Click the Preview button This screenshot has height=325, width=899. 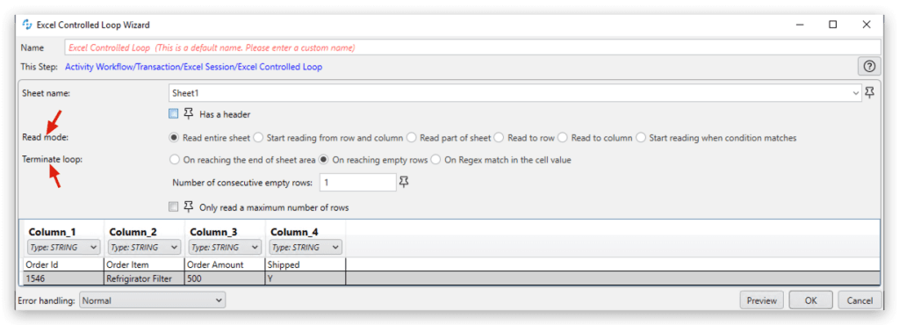(762, 300)
